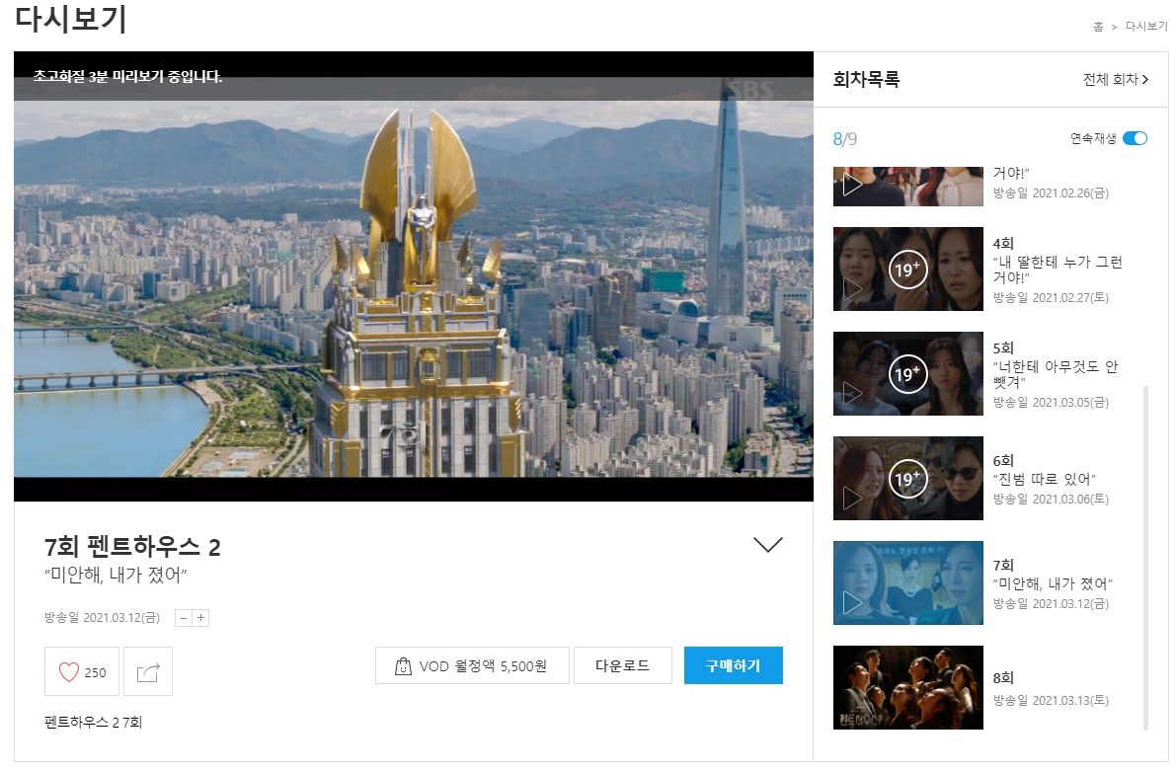Like episode with the heart icon

point(82,671)
